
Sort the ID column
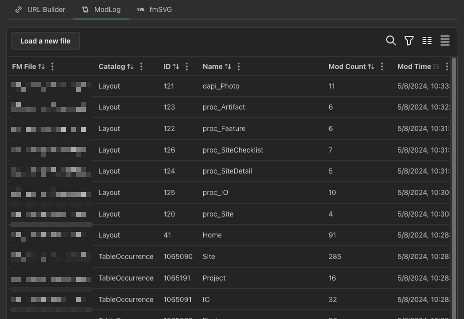176,66
